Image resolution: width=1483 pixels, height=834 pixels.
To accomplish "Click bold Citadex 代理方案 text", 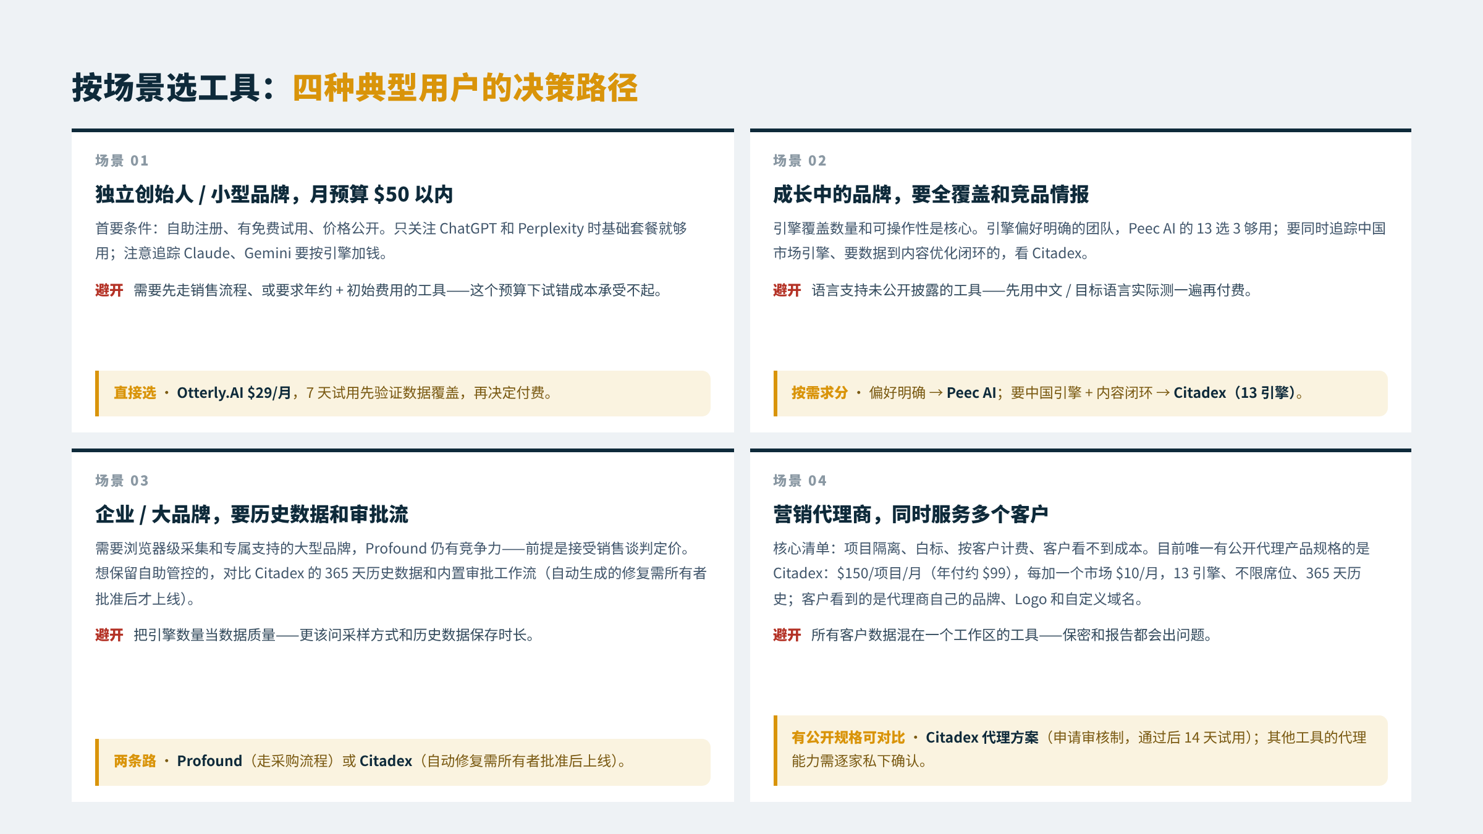I will pos(982,738).
